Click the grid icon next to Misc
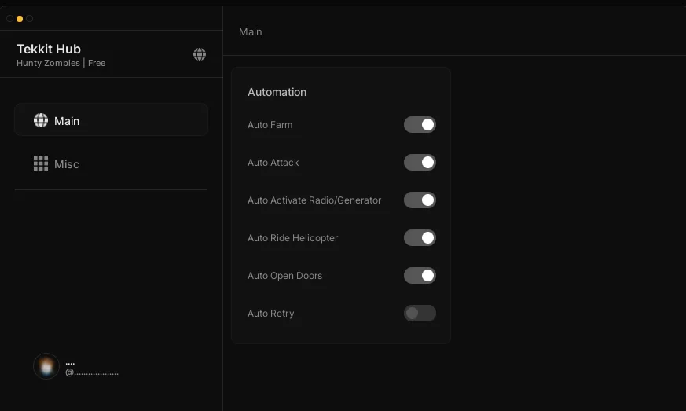The image size is (686, 411). pos(41,163)
